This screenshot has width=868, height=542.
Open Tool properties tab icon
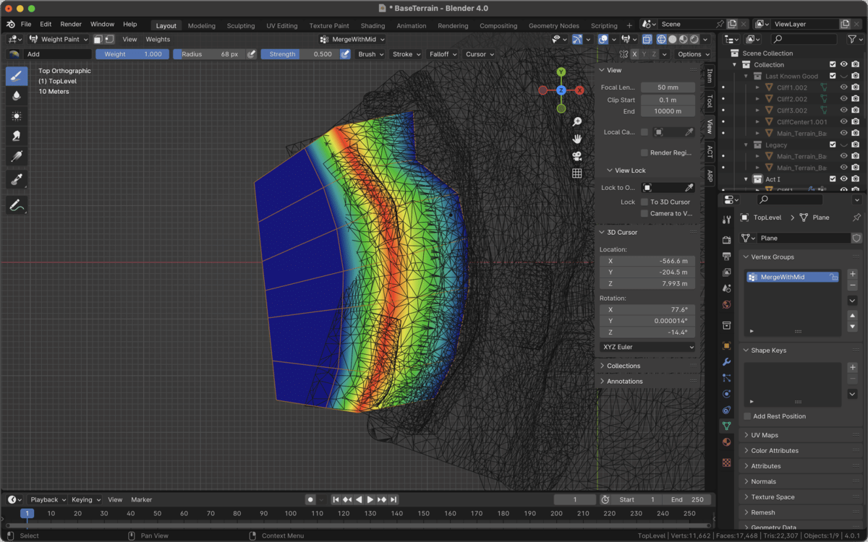(x=727, y=219)
